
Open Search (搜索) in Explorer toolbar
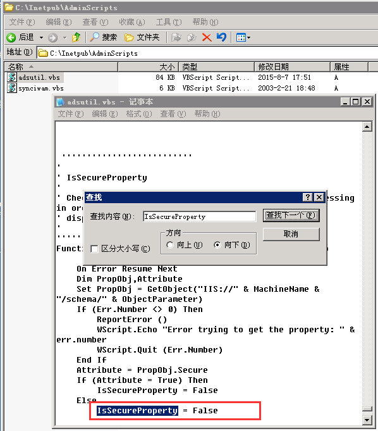pos(104,37)
